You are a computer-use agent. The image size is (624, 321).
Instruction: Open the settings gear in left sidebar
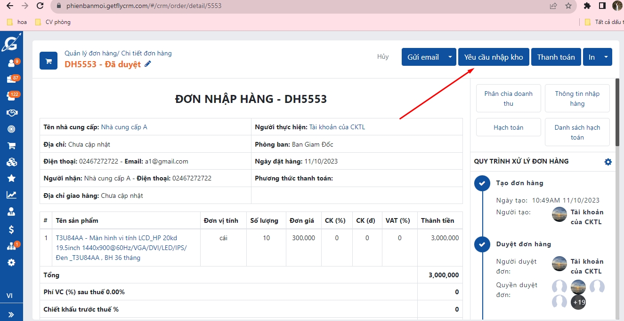(11, 263)
